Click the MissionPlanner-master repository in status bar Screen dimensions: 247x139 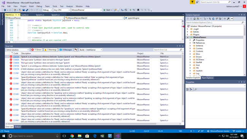[x=218, y=131]
